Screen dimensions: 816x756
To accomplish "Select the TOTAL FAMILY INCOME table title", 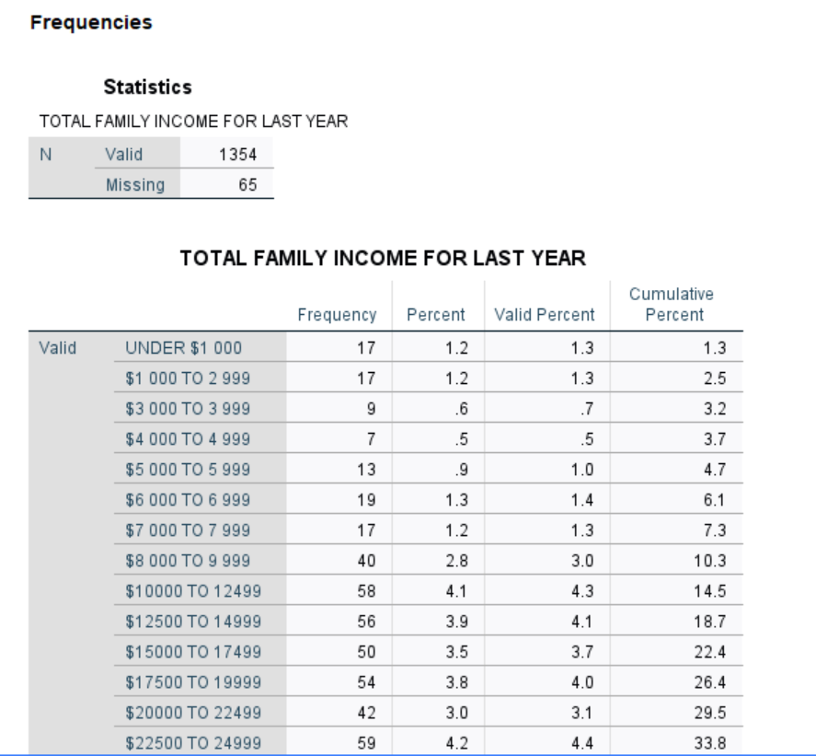I will coord(383,258).
